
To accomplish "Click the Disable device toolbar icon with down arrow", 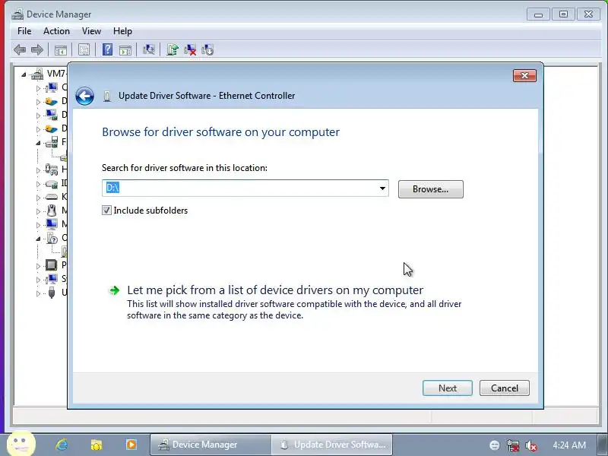I will [x=207, y=49].
